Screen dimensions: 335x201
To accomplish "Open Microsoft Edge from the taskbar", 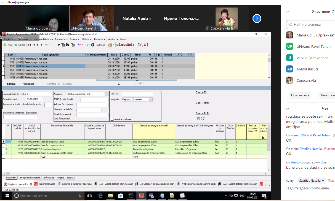I will tap(100, 195).
